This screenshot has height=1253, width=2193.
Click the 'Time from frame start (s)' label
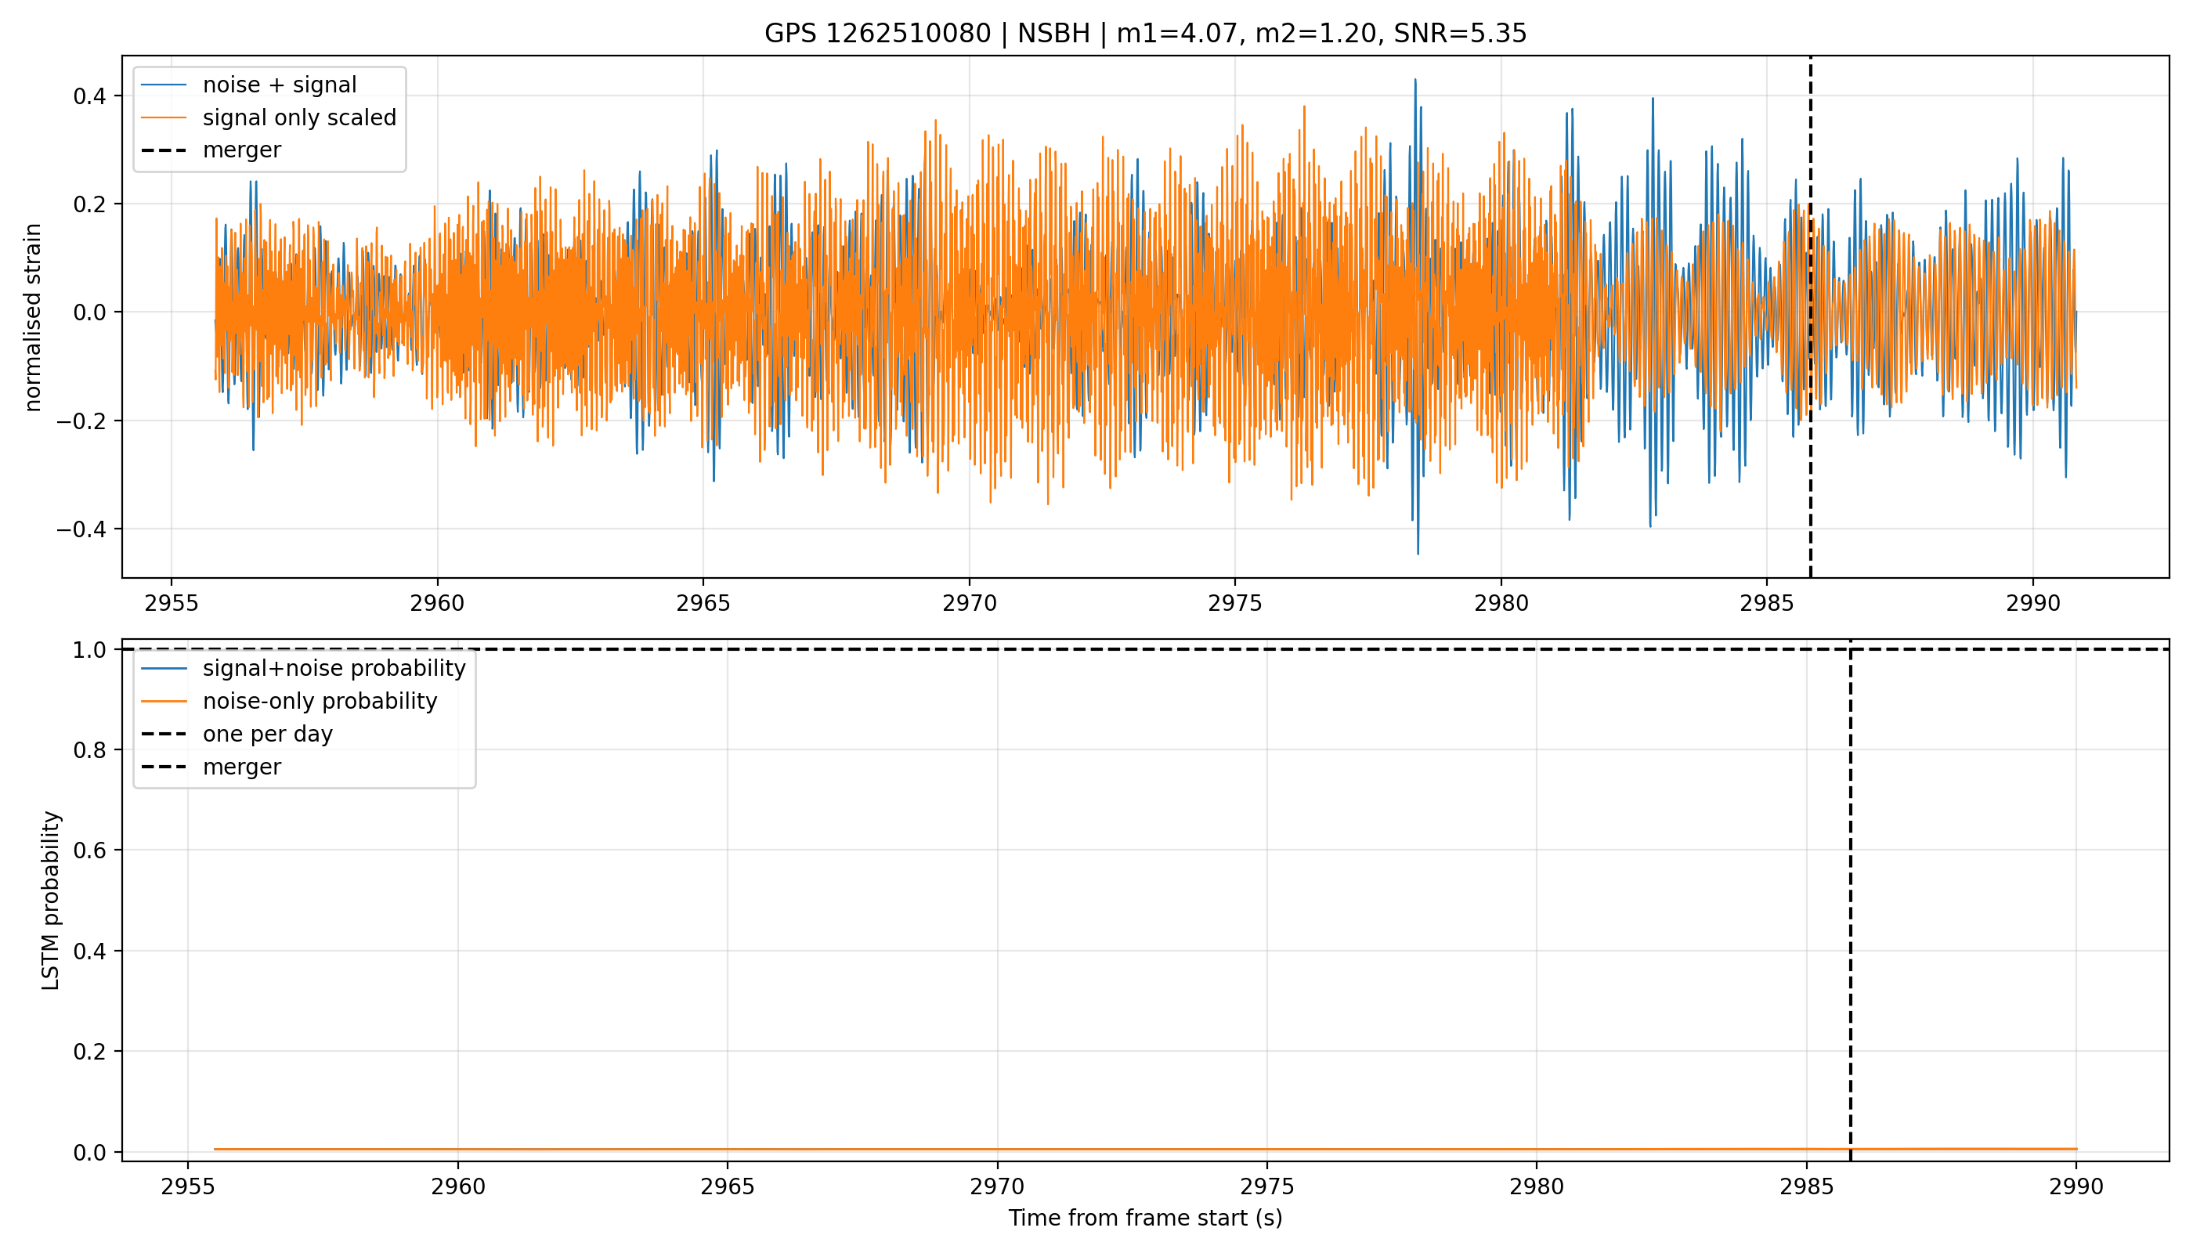tap(1145, 1219)
